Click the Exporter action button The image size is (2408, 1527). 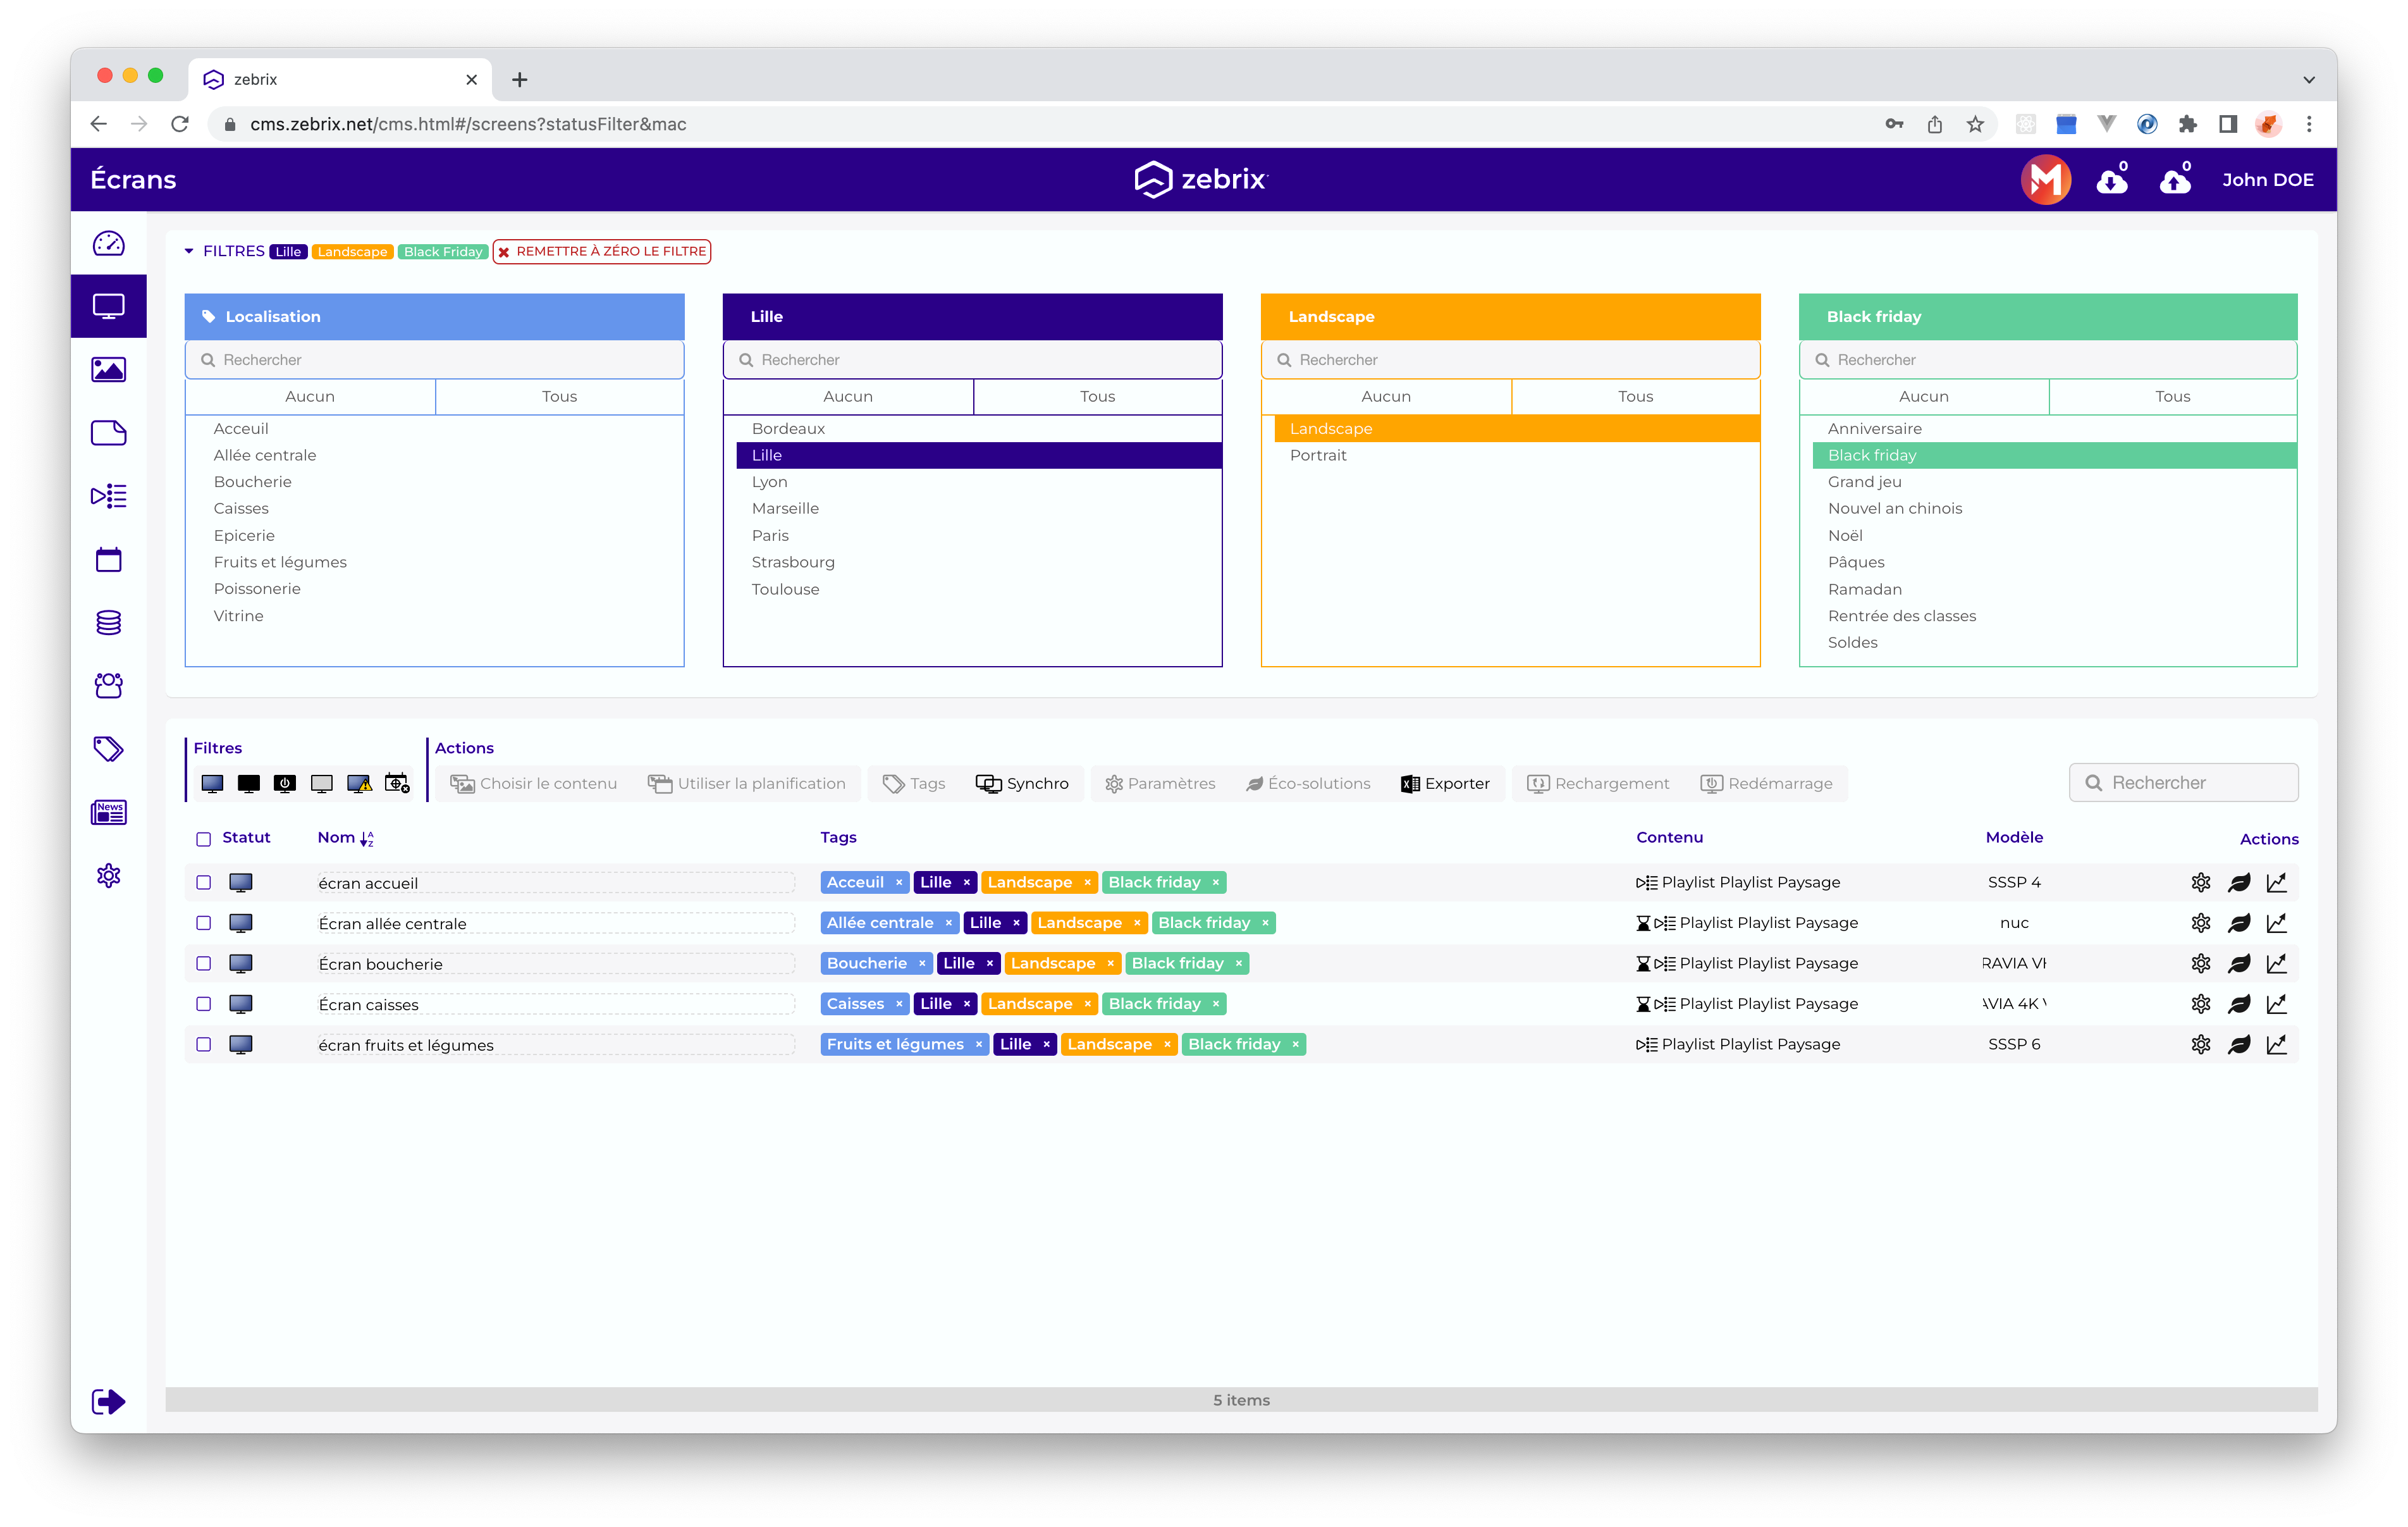[x=1445, y=784]
